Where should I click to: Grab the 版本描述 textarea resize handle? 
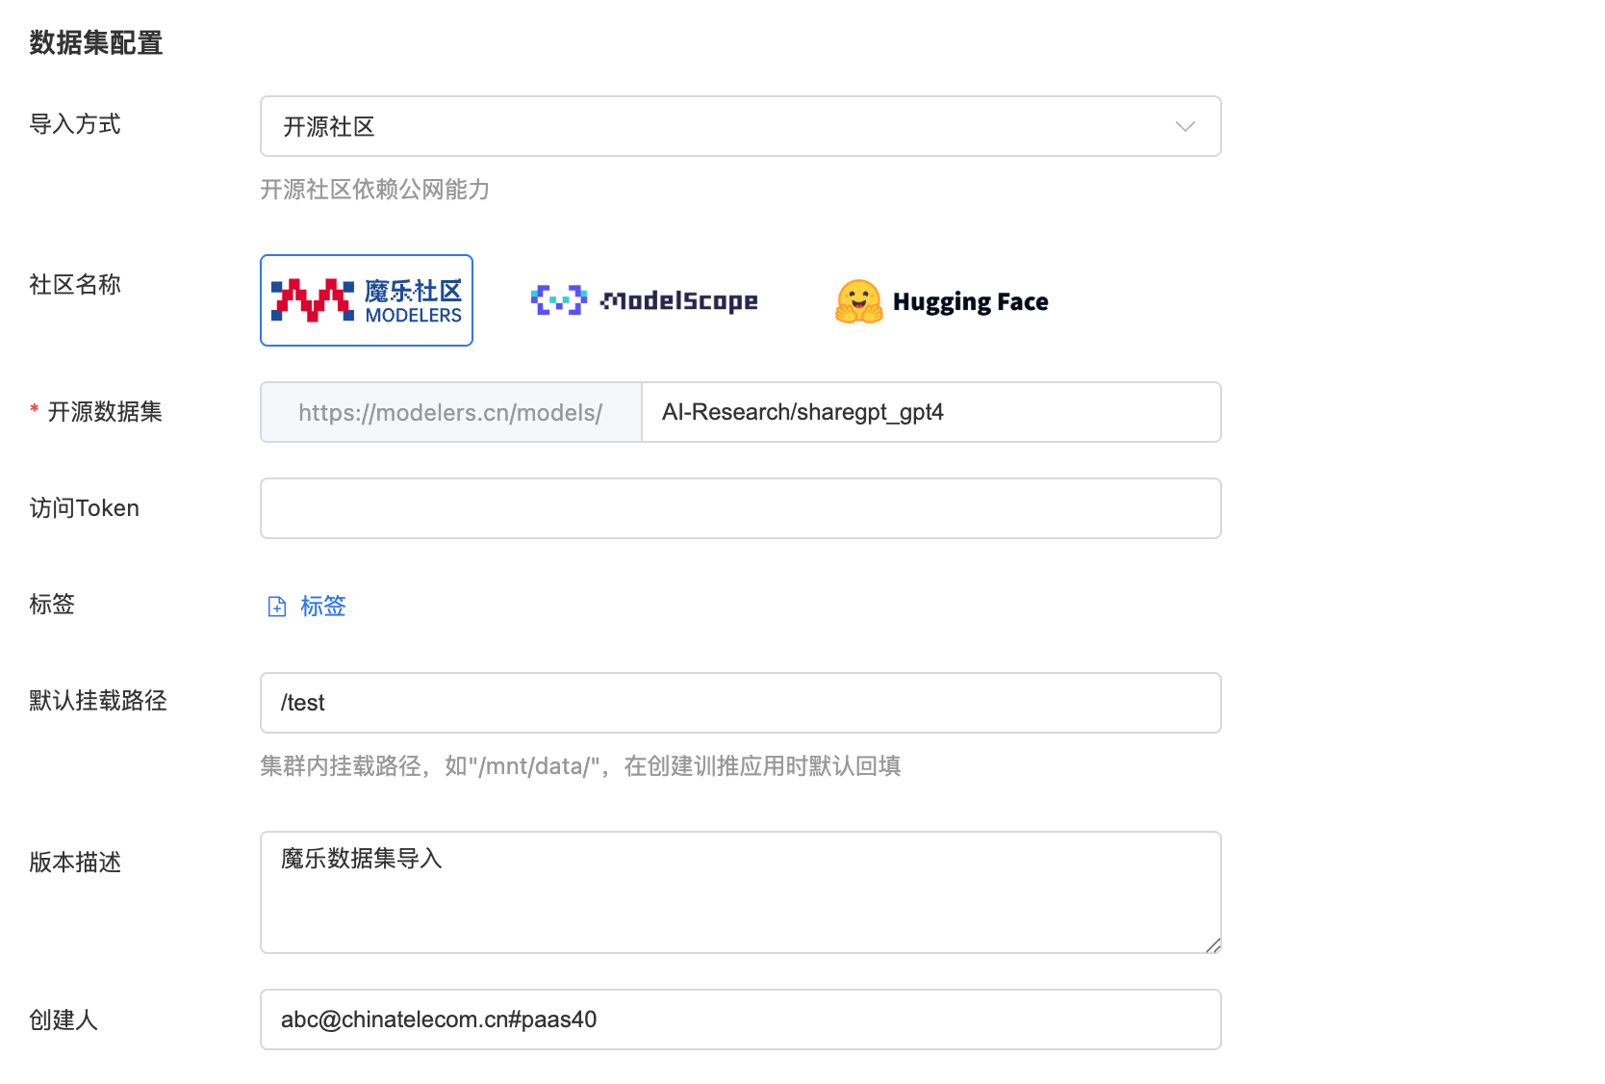click(1213, 945)
